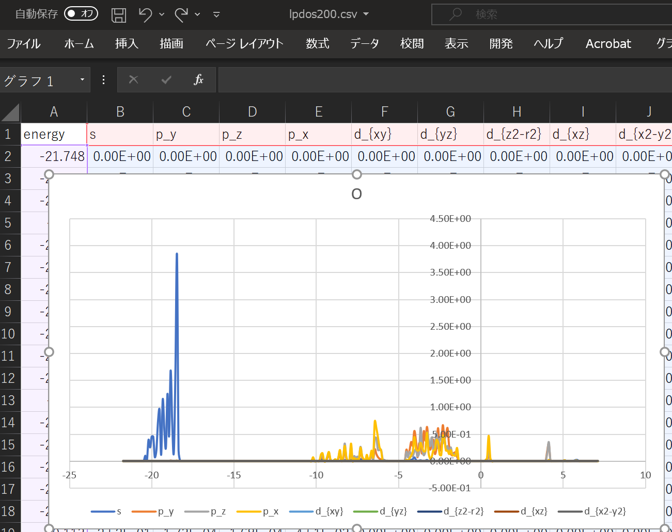The height and width of the screenshot is (532, 672).
Task: Click cell A1 containing energy
Action: click(54, 134)
